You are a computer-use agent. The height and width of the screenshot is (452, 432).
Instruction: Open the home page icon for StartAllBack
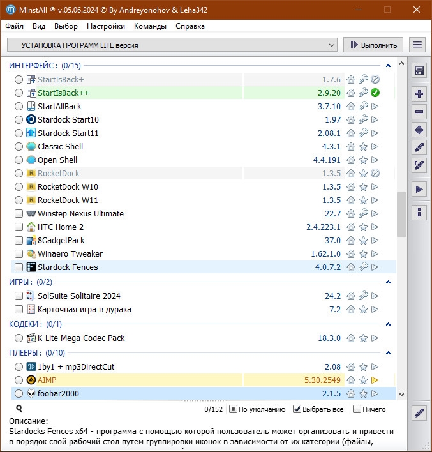click(351, 107)
